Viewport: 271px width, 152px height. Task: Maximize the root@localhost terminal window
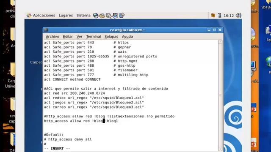click(215, 30)
